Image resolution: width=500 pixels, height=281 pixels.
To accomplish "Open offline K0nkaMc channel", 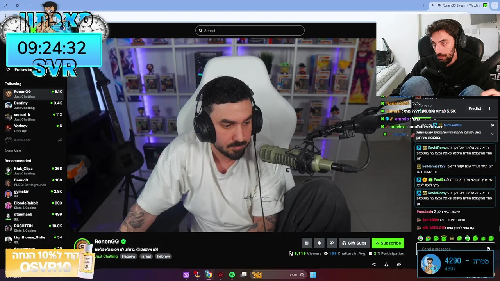I will (33, 140).
